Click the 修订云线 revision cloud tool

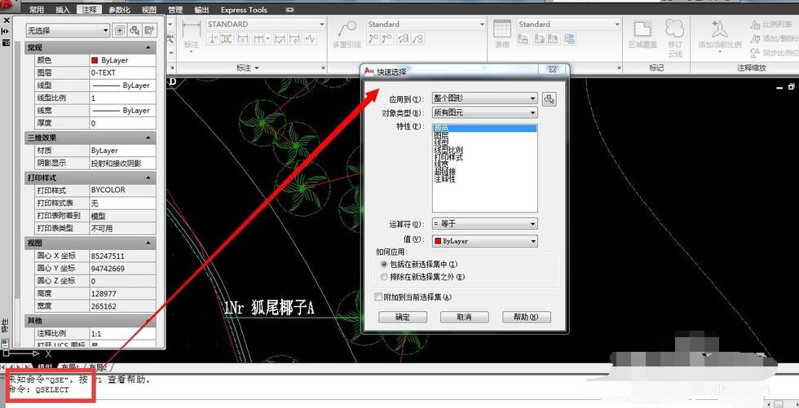[675, 38]
